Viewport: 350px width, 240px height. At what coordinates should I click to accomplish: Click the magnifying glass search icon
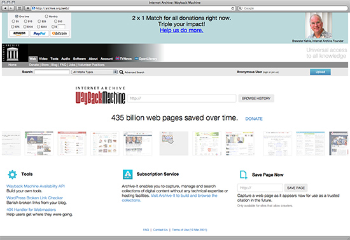[121, 72]
